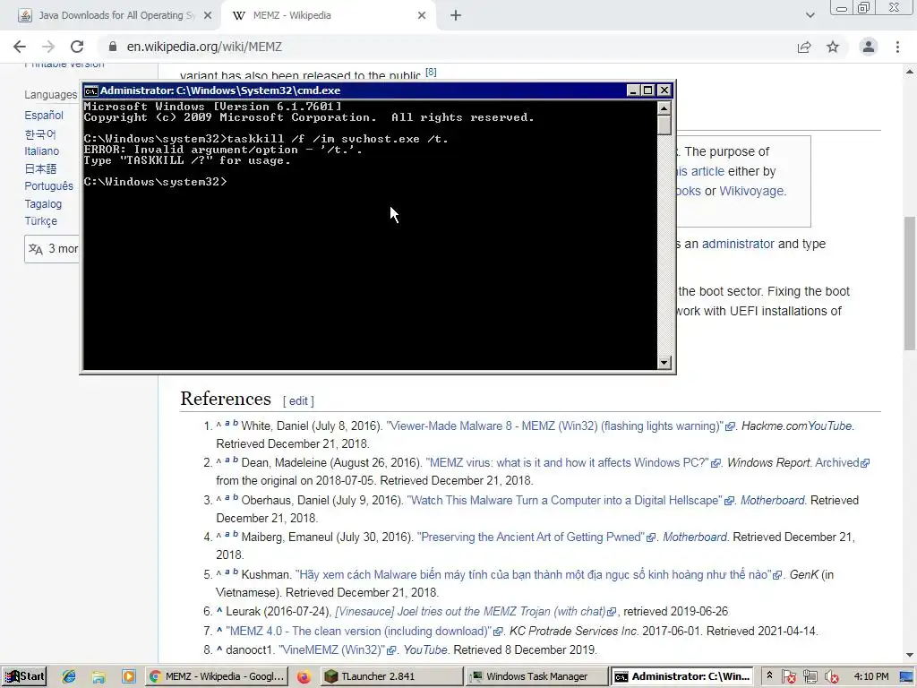Maximize the cmd.exe window

(x=648, y=90)
